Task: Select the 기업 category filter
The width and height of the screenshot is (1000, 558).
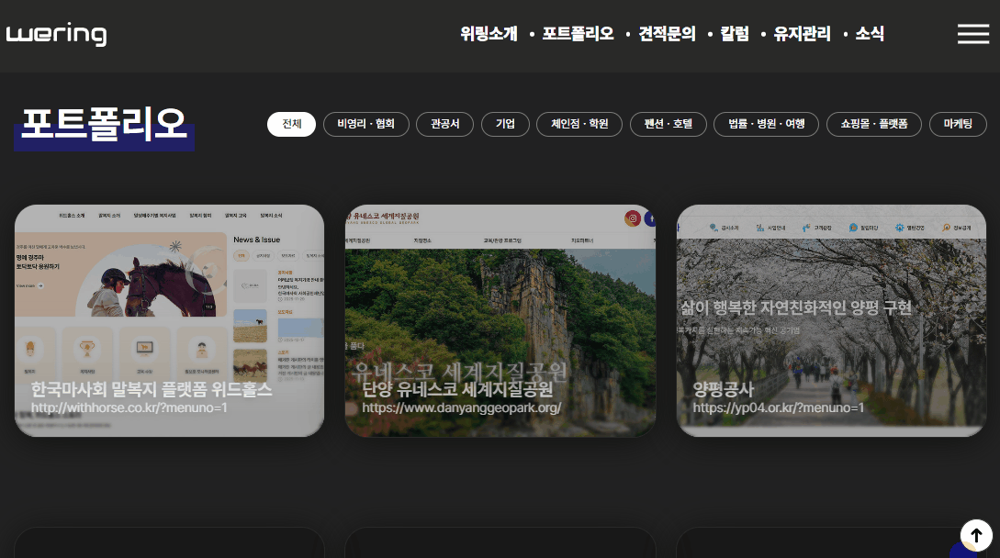Action: (x=505, y=124)
